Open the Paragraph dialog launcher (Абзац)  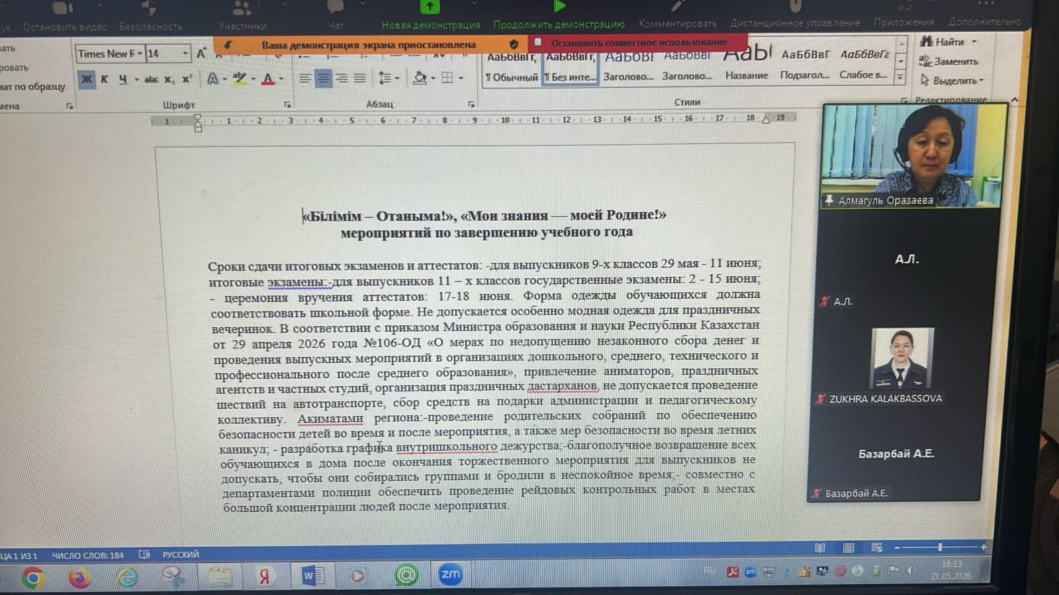(x=471, y=104)
